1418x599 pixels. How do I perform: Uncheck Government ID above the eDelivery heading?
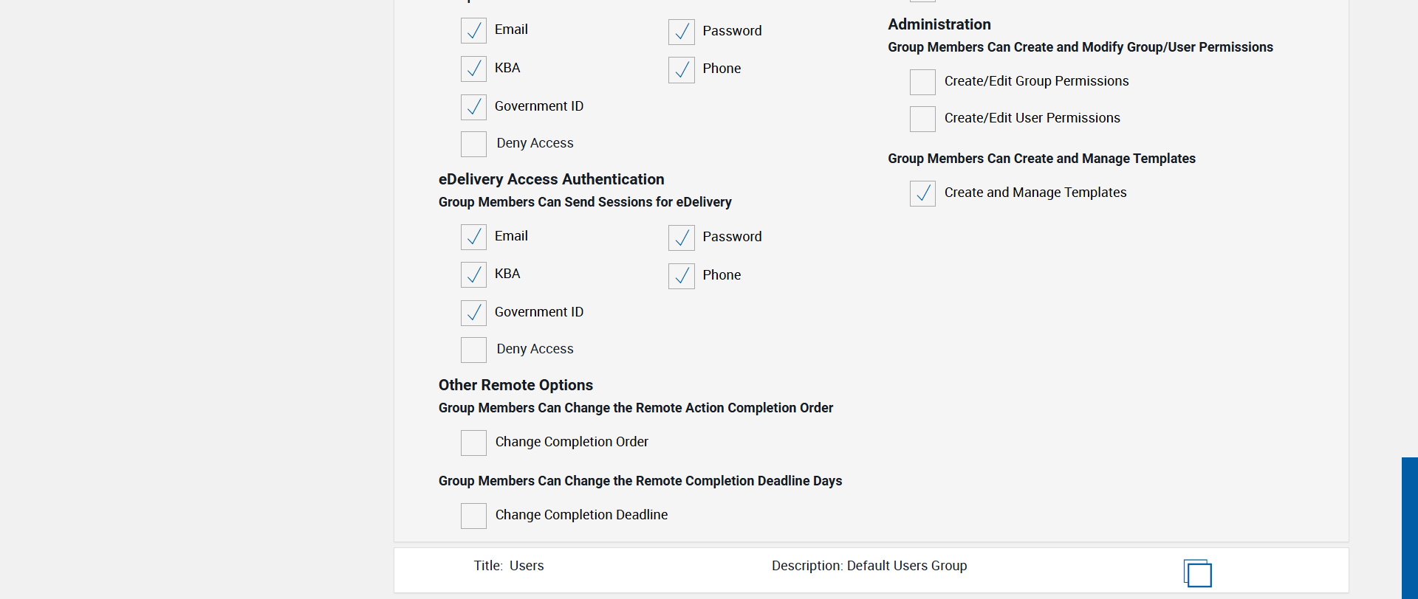(473, 107)
